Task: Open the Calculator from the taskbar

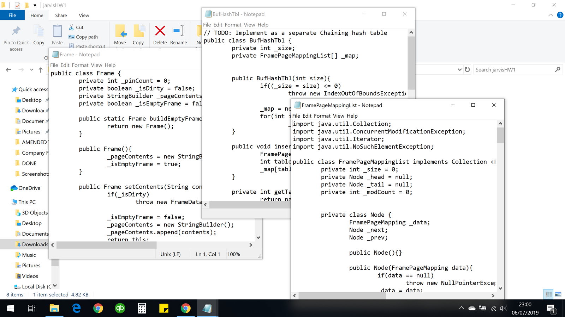Action: point(142,309)
